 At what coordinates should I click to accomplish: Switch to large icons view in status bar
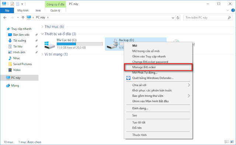[x=232, y=142]
